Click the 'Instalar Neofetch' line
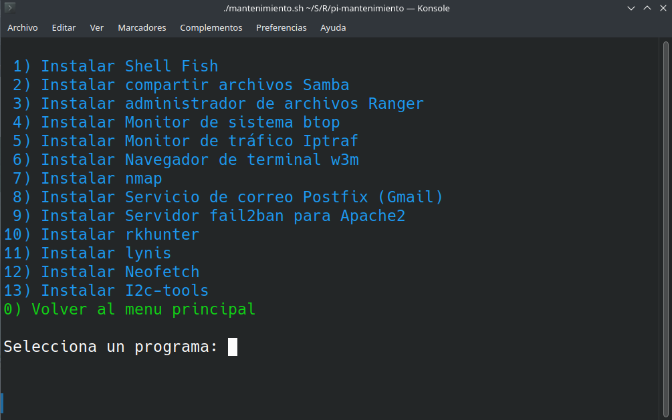Image resolution: width=672 pixels, height=420 pixels. (102, 272)
